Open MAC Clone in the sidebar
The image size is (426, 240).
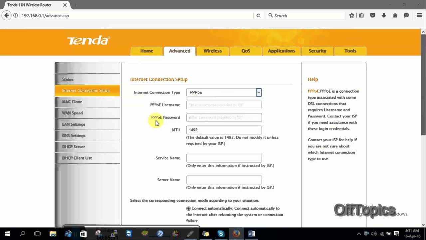[87, 102]
